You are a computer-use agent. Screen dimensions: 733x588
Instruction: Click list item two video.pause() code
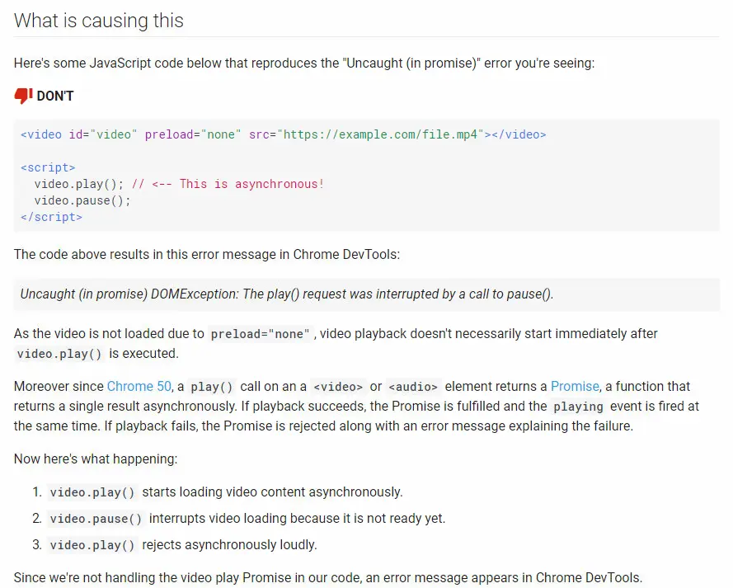[x=96, y=519]
